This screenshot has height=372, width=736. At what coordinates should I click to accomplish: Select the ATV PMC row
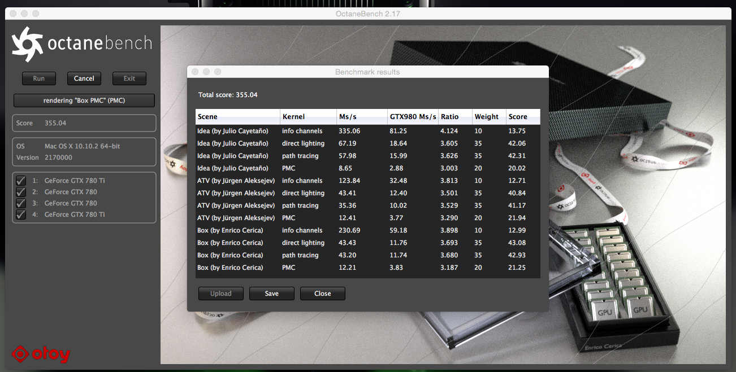click(368, 218)
